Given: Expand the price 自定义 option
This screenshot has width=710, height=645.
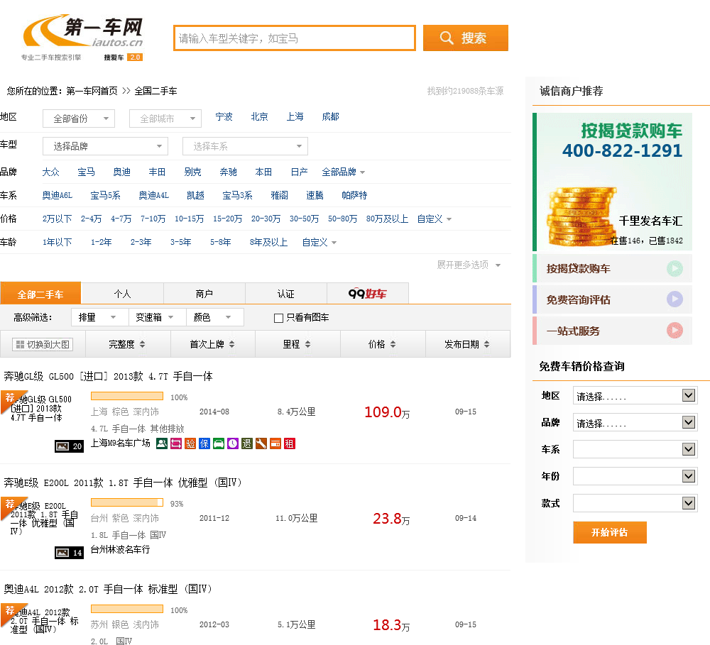Looking at the screenshot, I should (x=435, y=219).
